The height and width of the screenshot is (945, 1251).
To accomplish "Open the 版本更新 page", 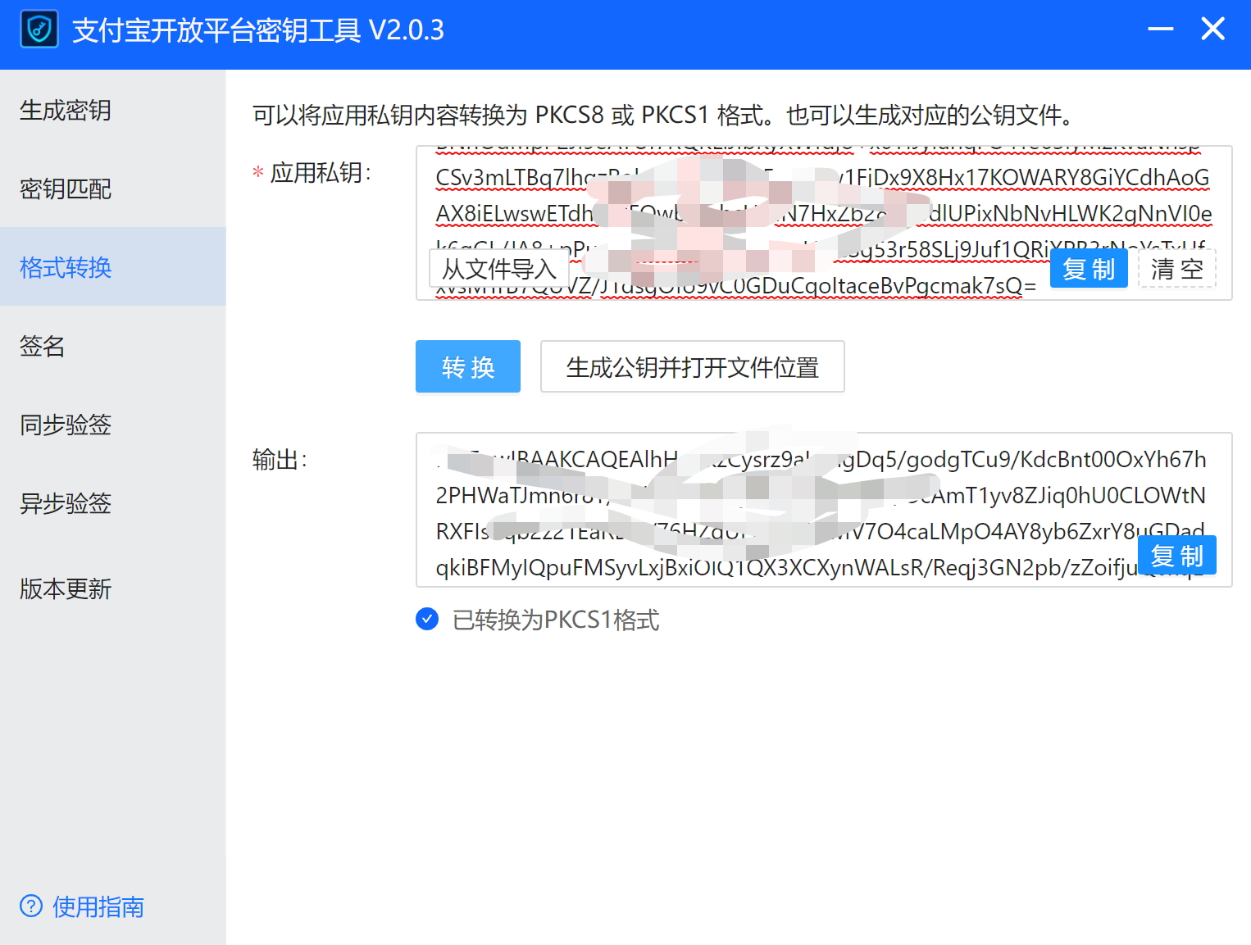I will tap(113, 588).
